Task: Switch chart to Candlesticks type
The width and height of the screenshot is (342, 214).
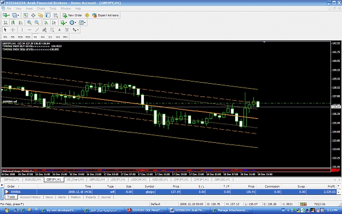Action: pyautogui.click(x=13, y=22)
